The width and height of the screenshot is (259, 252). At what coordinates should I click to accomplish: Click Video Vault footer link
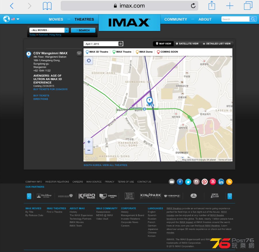(x=102, y=219)
